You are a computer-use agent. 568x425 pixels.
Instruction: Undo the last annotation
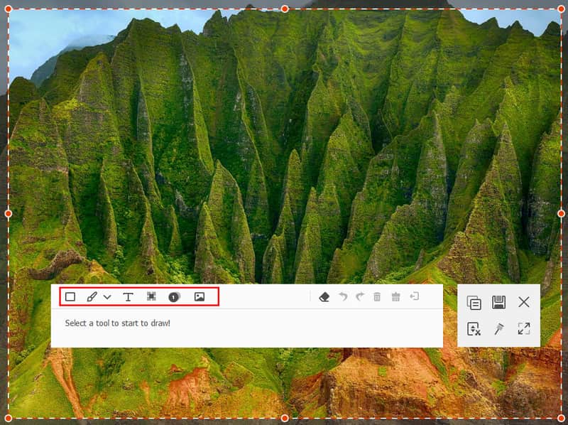343,297
